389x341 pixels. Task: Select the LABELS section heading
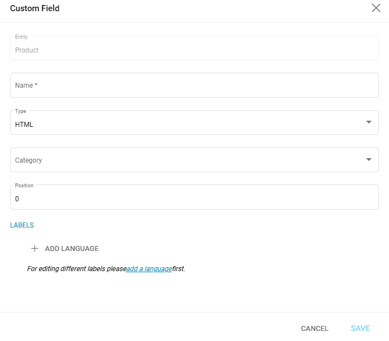click(x=22, y=225)
